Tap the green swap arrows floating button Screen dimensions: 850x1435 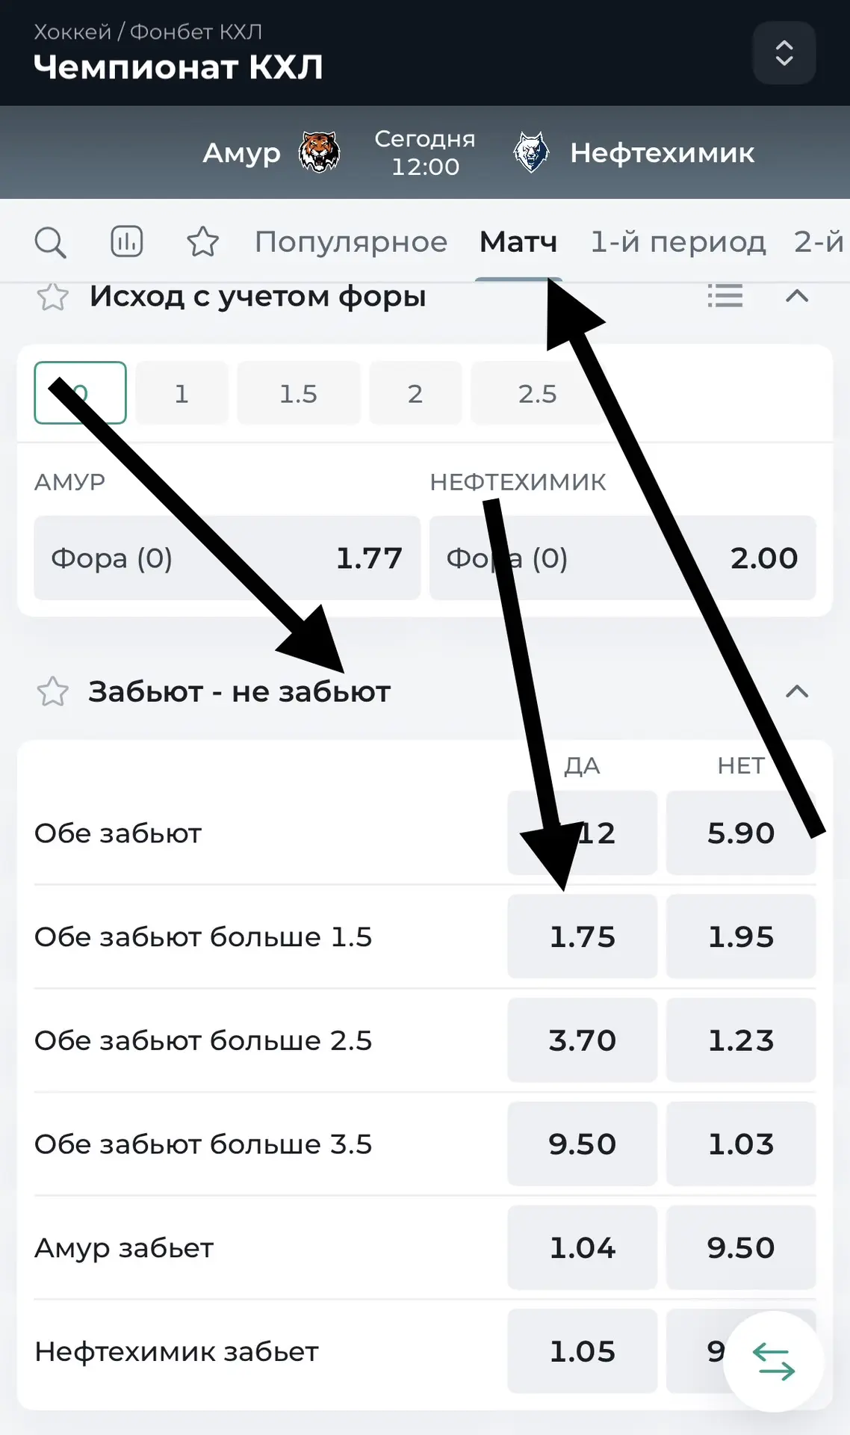pos(773,1362)
